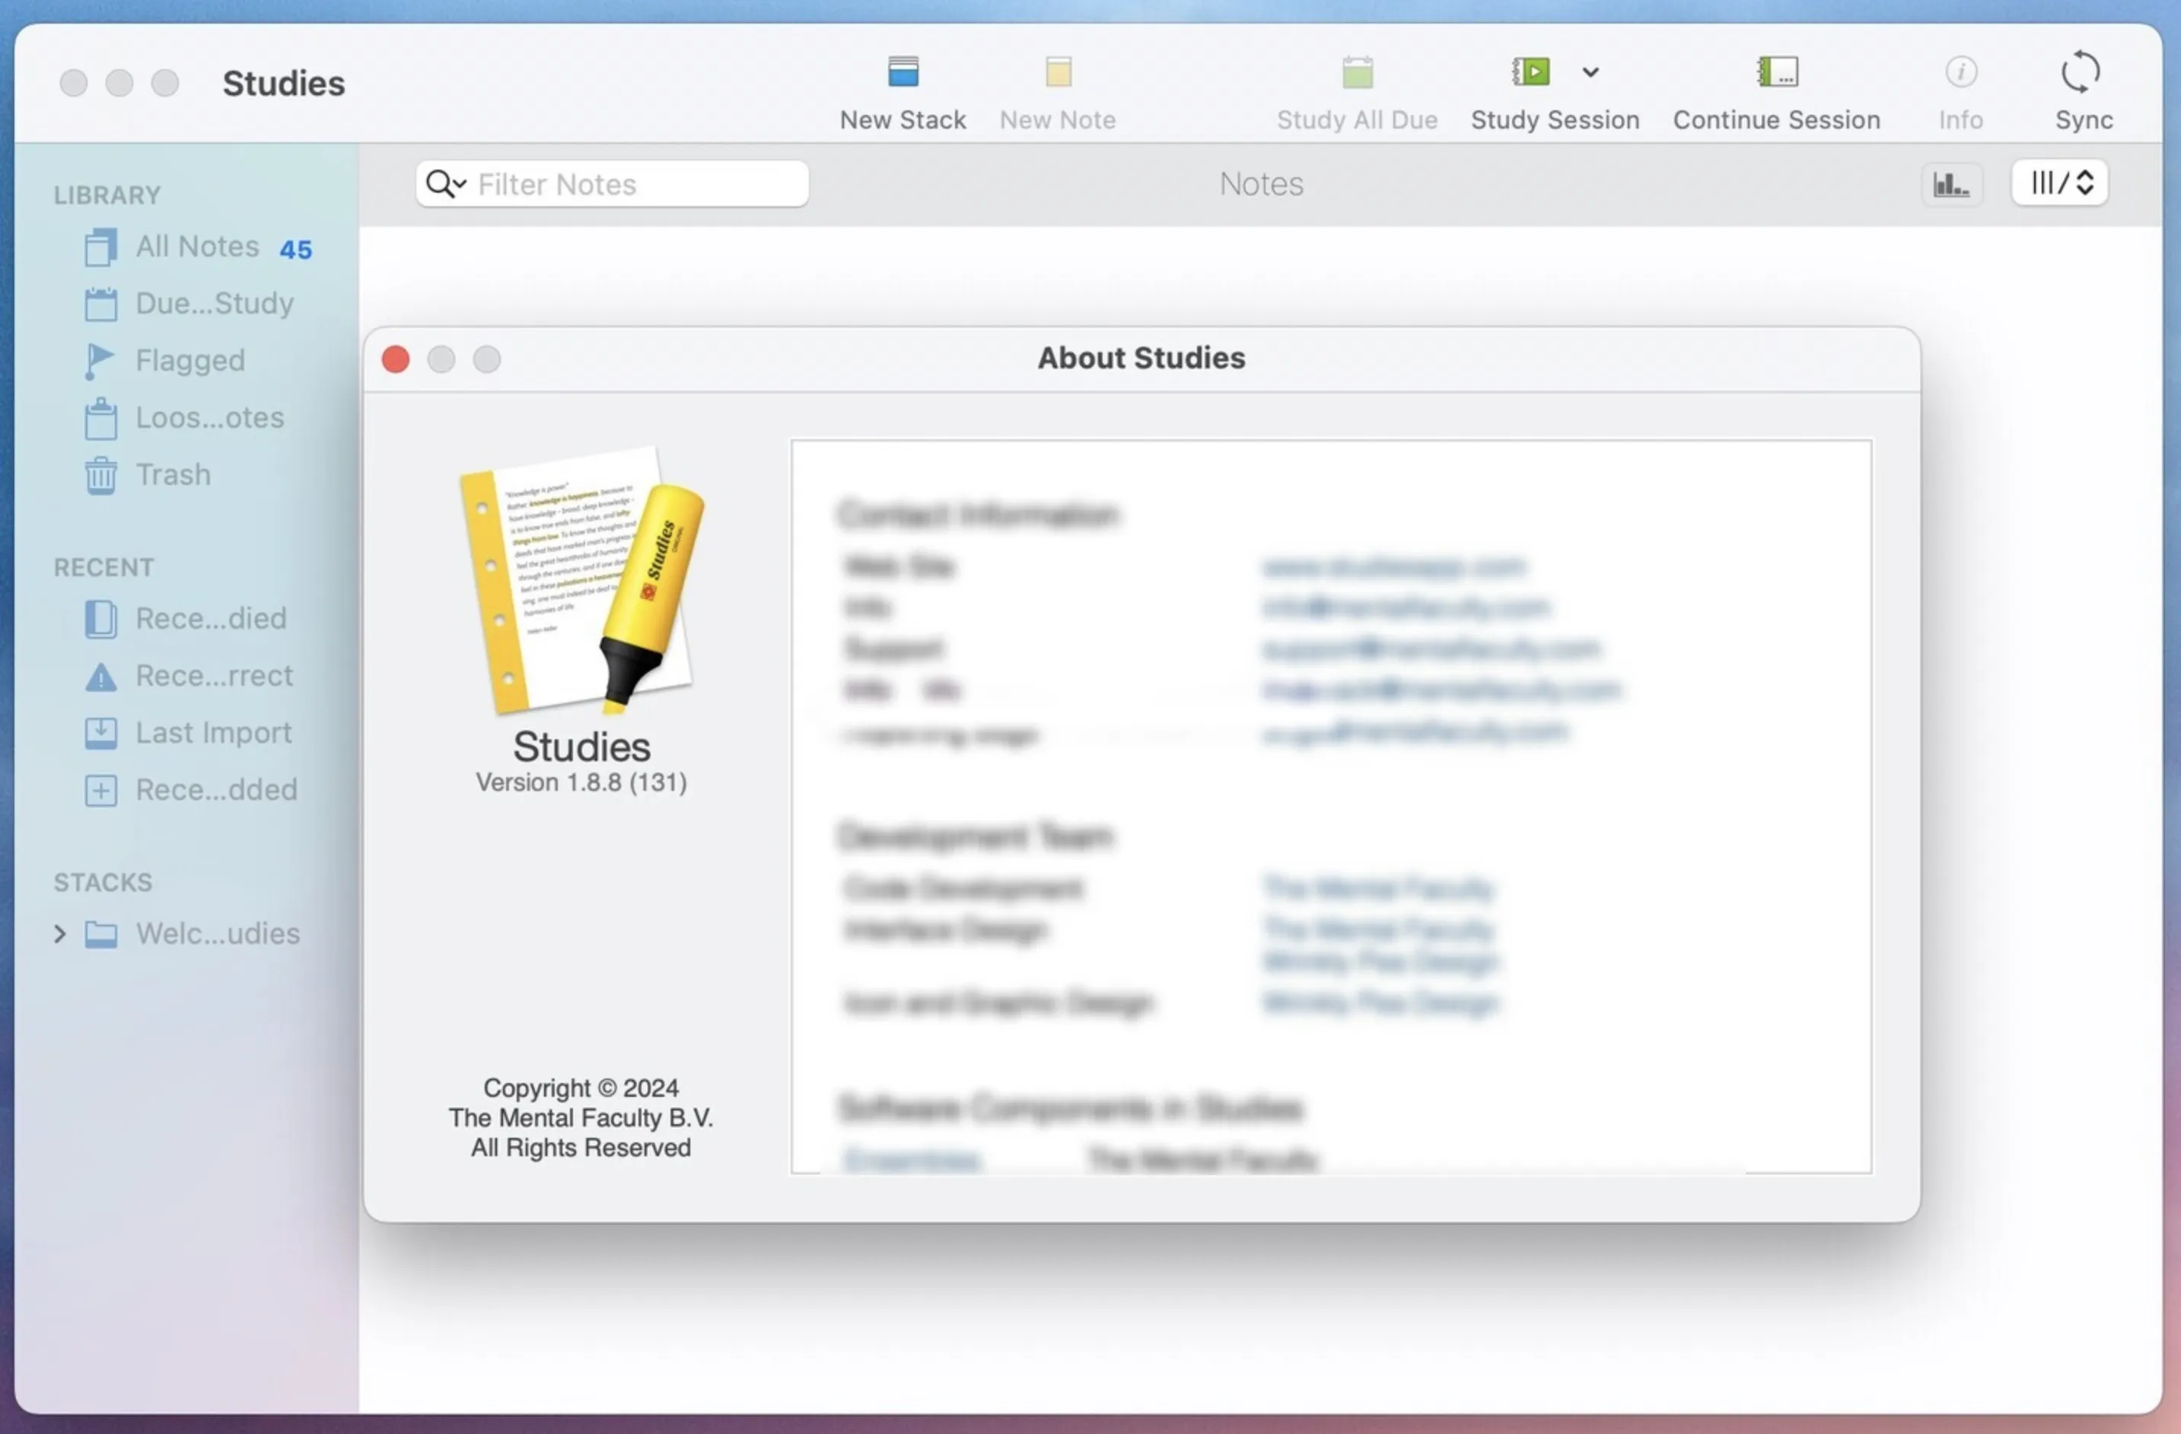2181x1434 pixels.
Task: Close the About Studies window
Action: (396, 359)
